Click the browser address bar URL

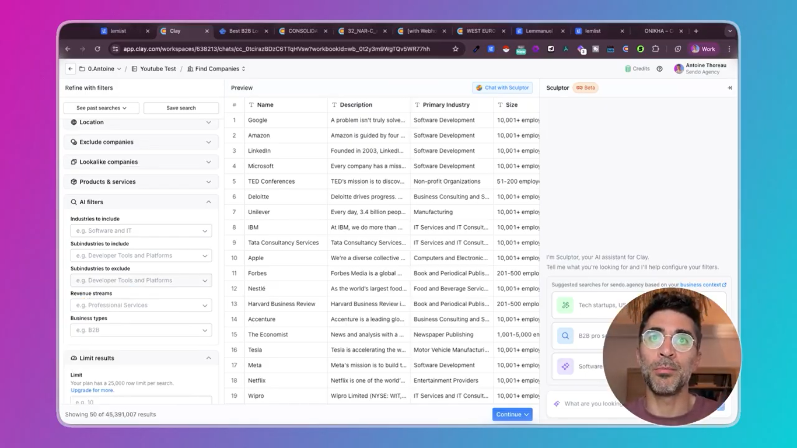277,49
